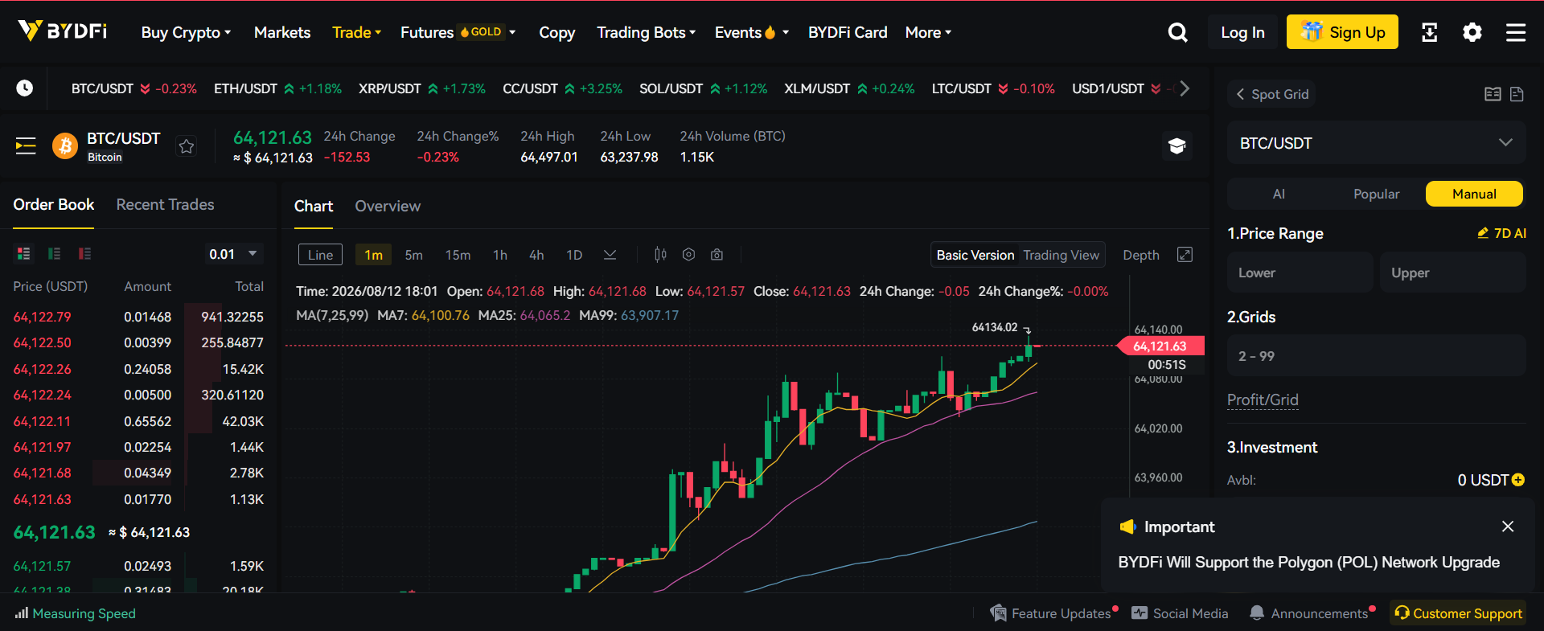Select the 1D timeframe
The image size is (1544, 631).
tap(574, 255)
